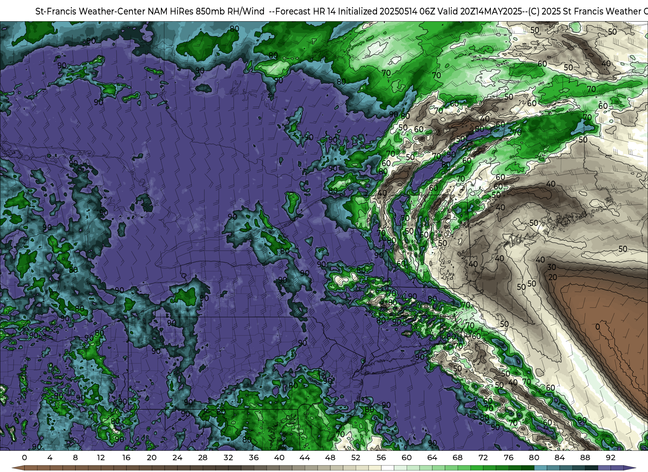This screenshot has width=648, height=472.
Task: Select the colorbar scale label "52"
Action: (x=356, y=458)
